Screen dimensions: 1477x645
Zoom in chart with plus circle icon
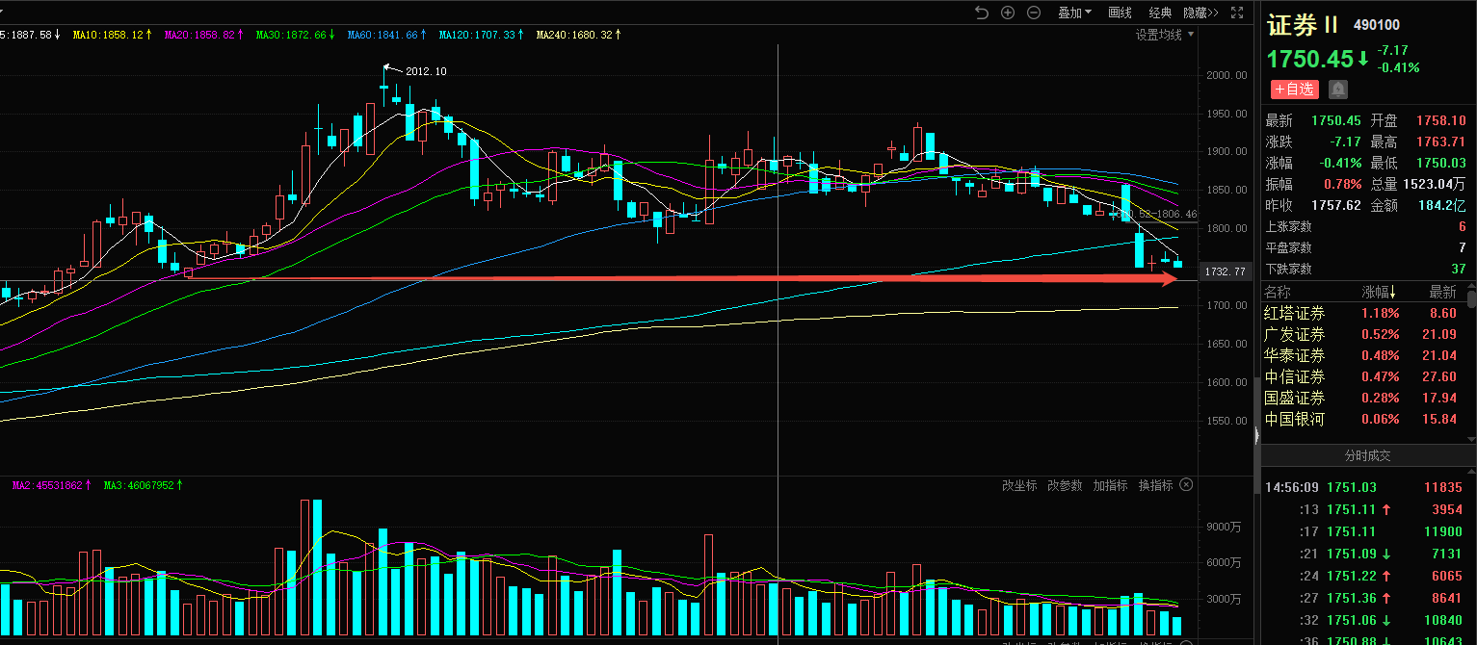[x=1008, y=13]
